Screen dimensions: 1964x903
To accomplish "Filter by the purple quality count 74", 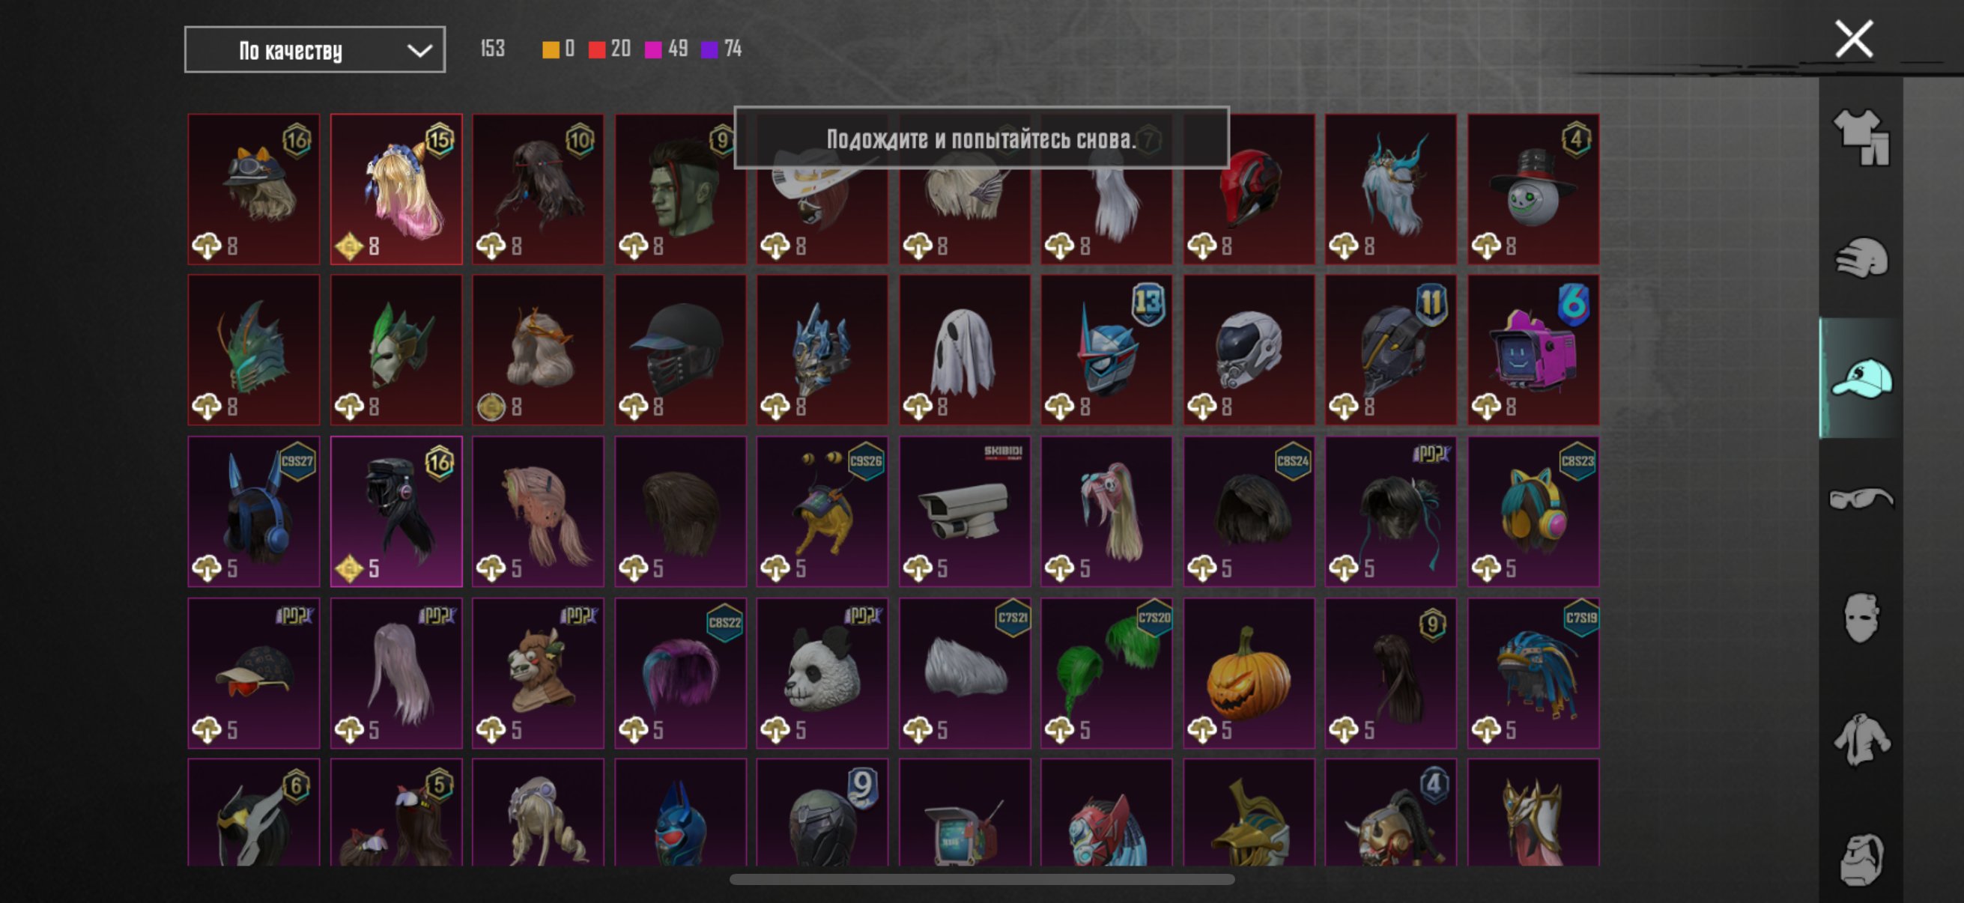I will [x=721, y=49].
